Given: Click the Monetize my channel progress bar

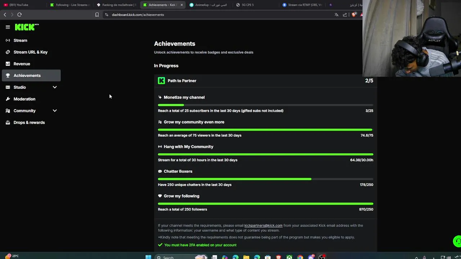Looking at the screenshot, I should click(265, 105).
